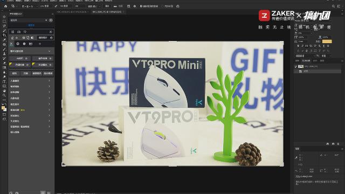The width and height of the screenshot is (345, 194).
Task: Open crop settings gear in options bar
Action: point(135,6)
